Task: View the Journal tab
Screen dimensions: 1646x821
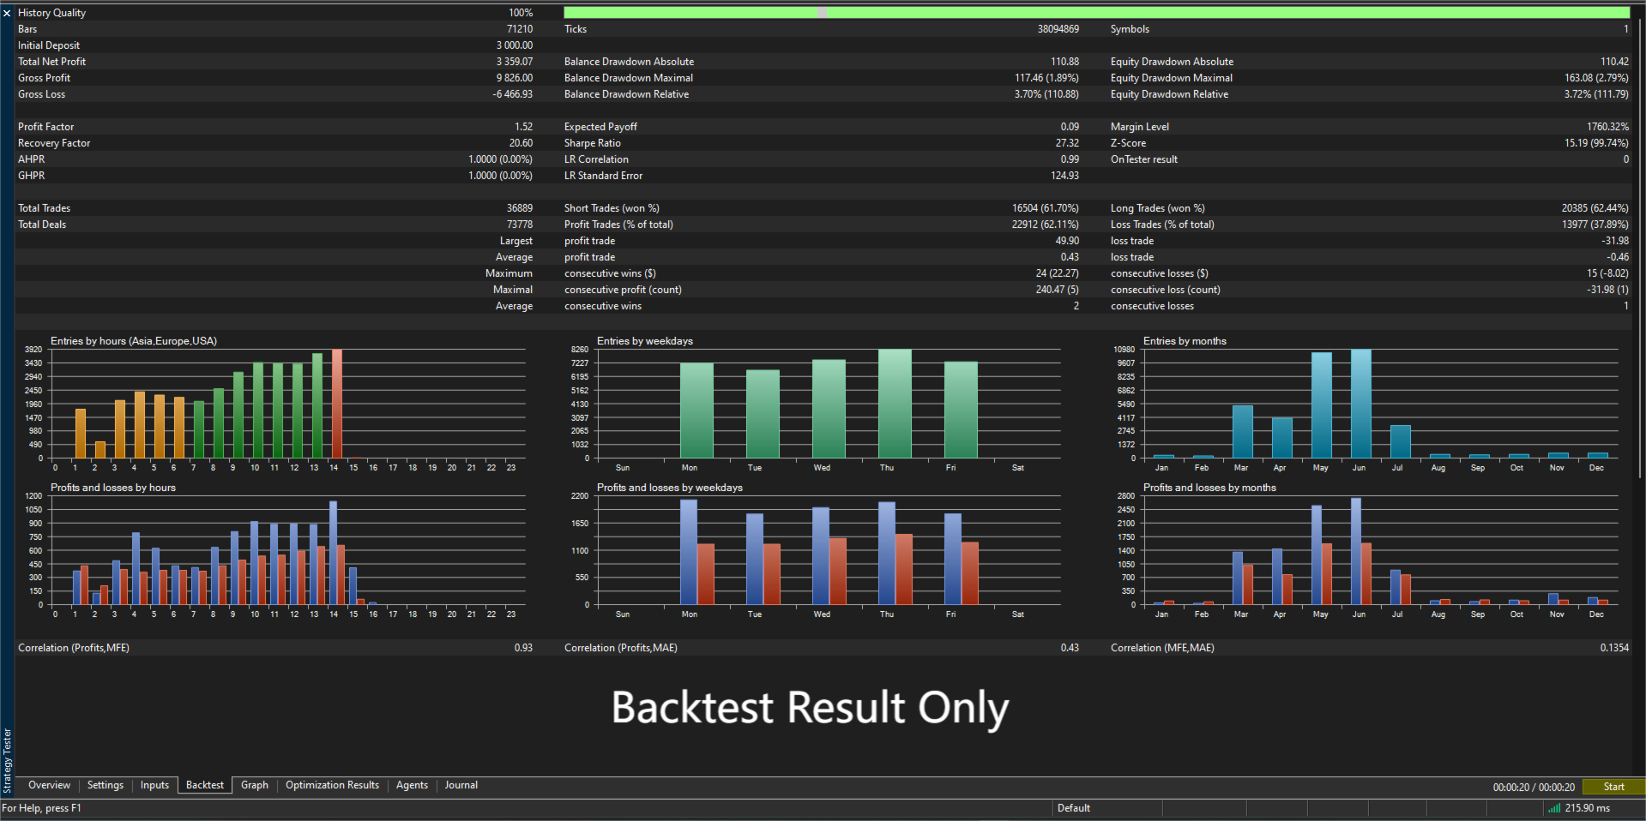Action: pyautogui.click(x=461, y=785)
